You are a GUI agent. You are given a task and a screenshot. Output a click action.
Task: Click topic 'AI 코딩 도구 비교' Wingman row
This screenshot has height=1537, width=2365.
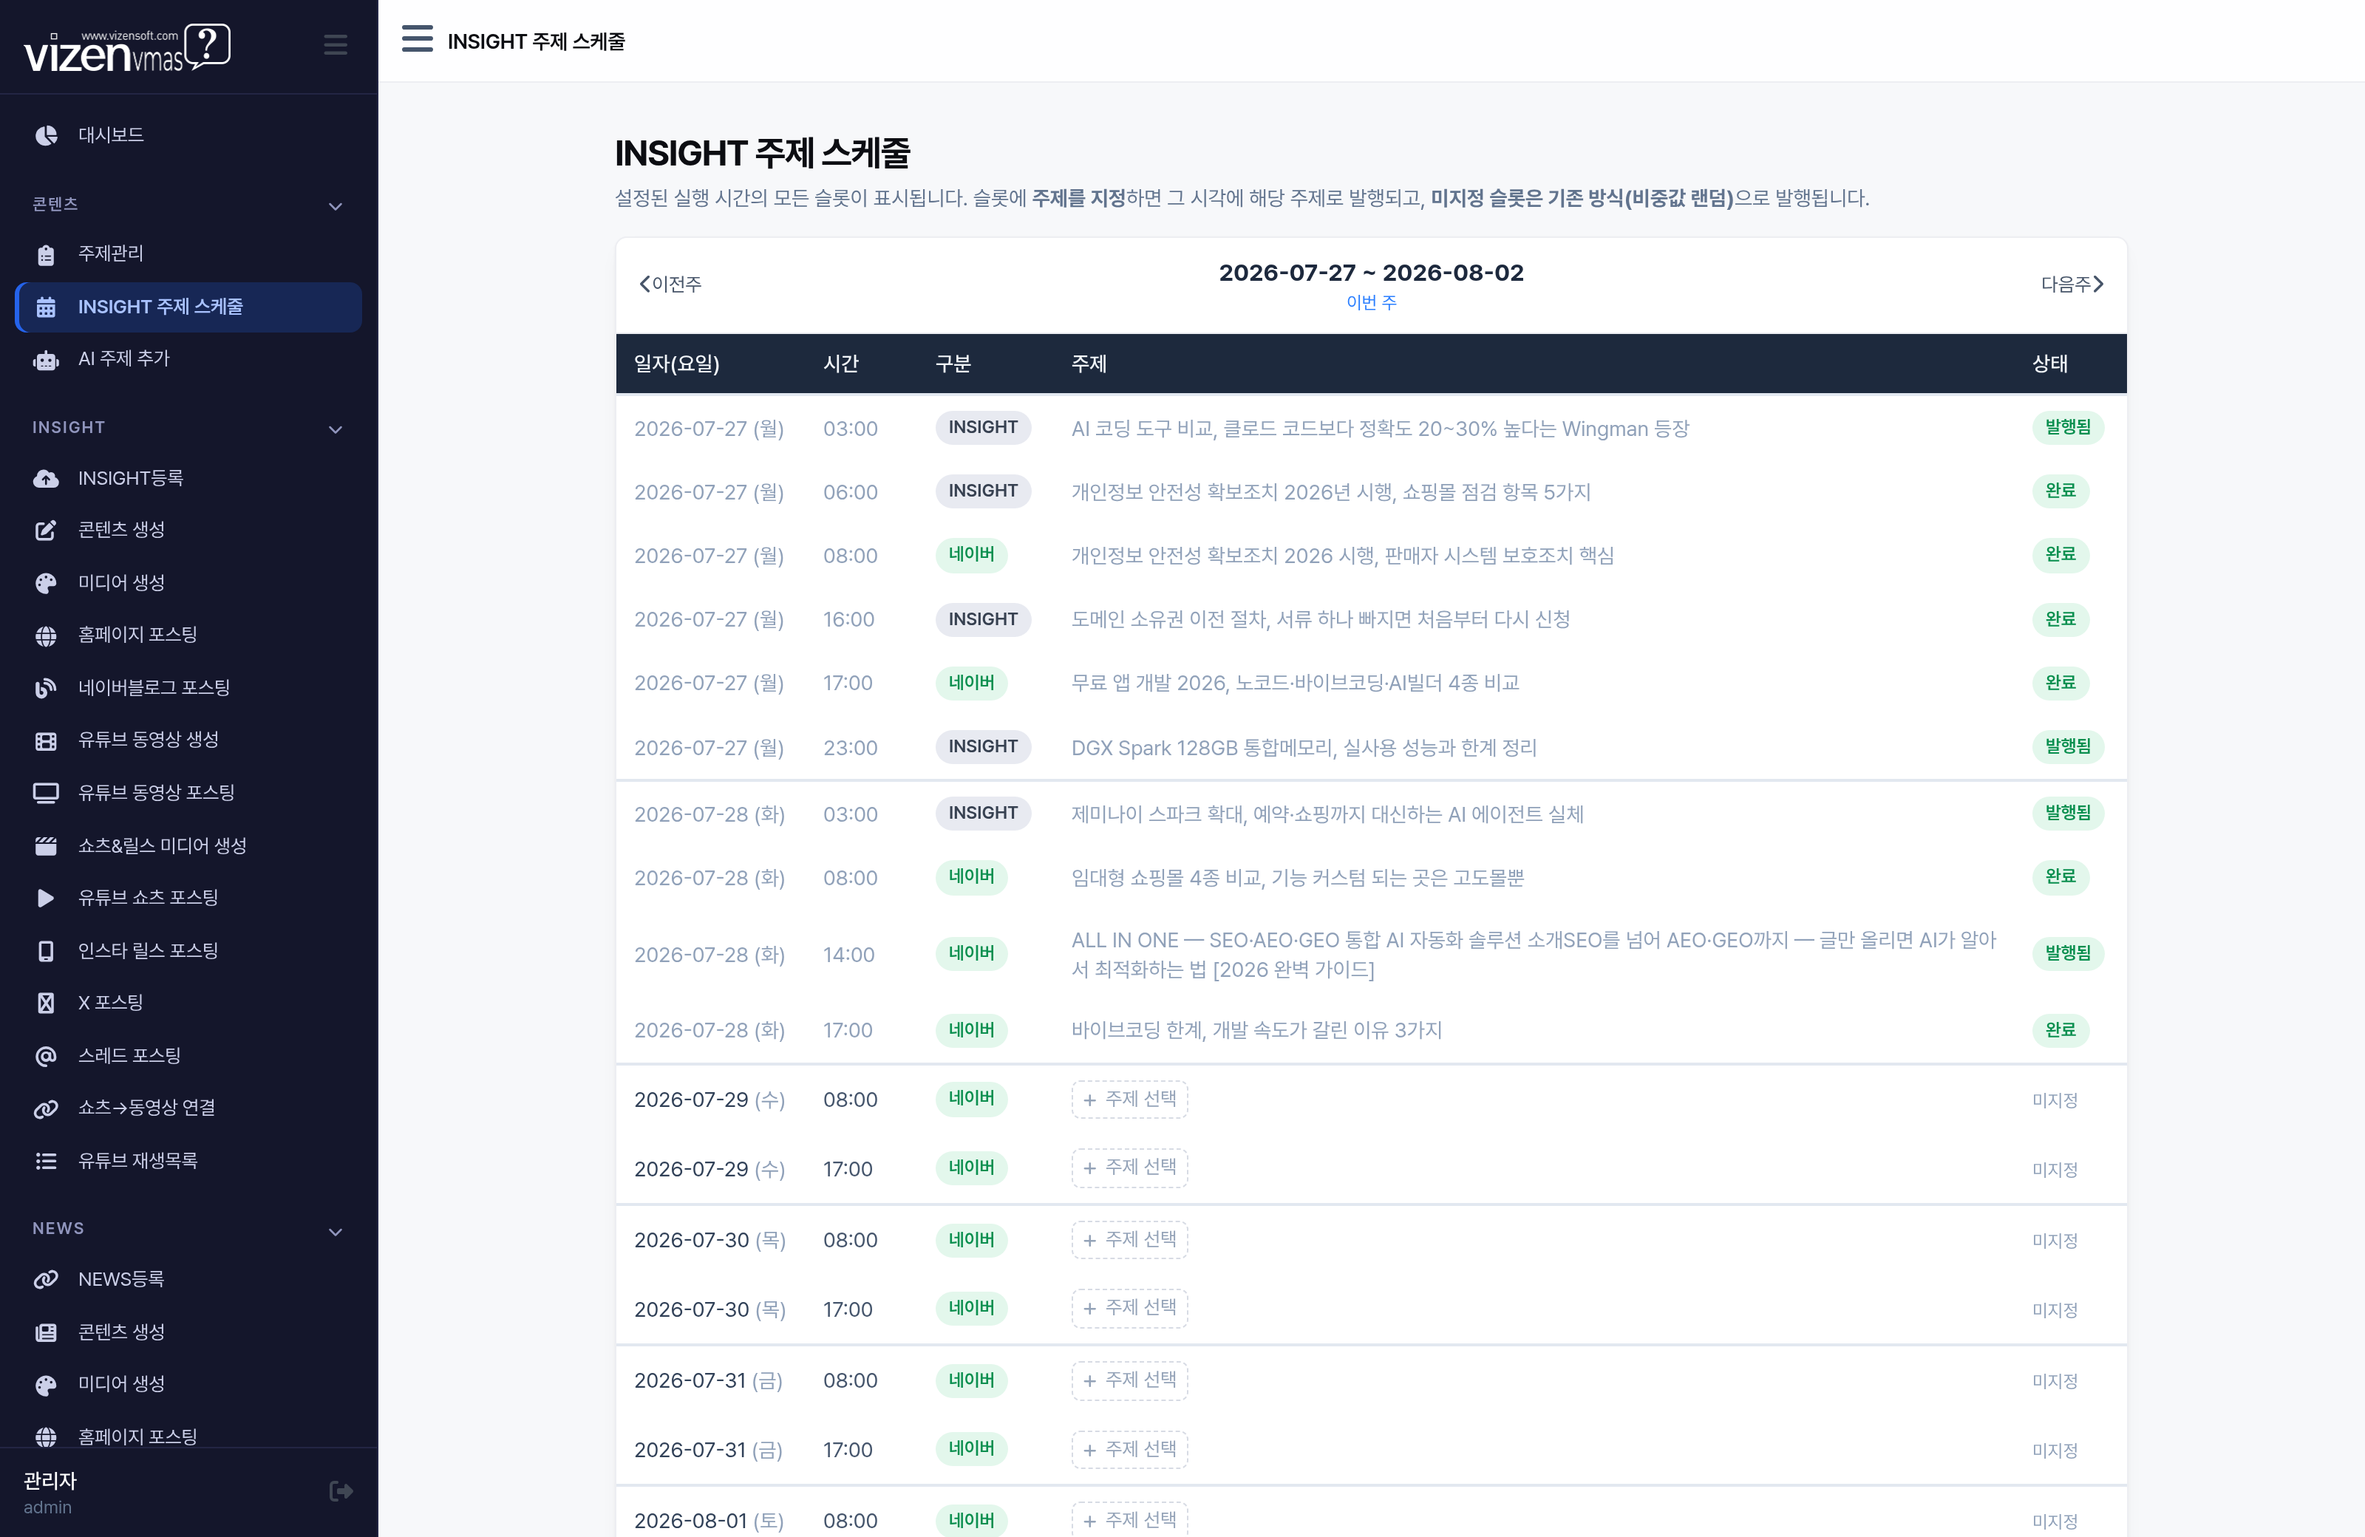1381,428
